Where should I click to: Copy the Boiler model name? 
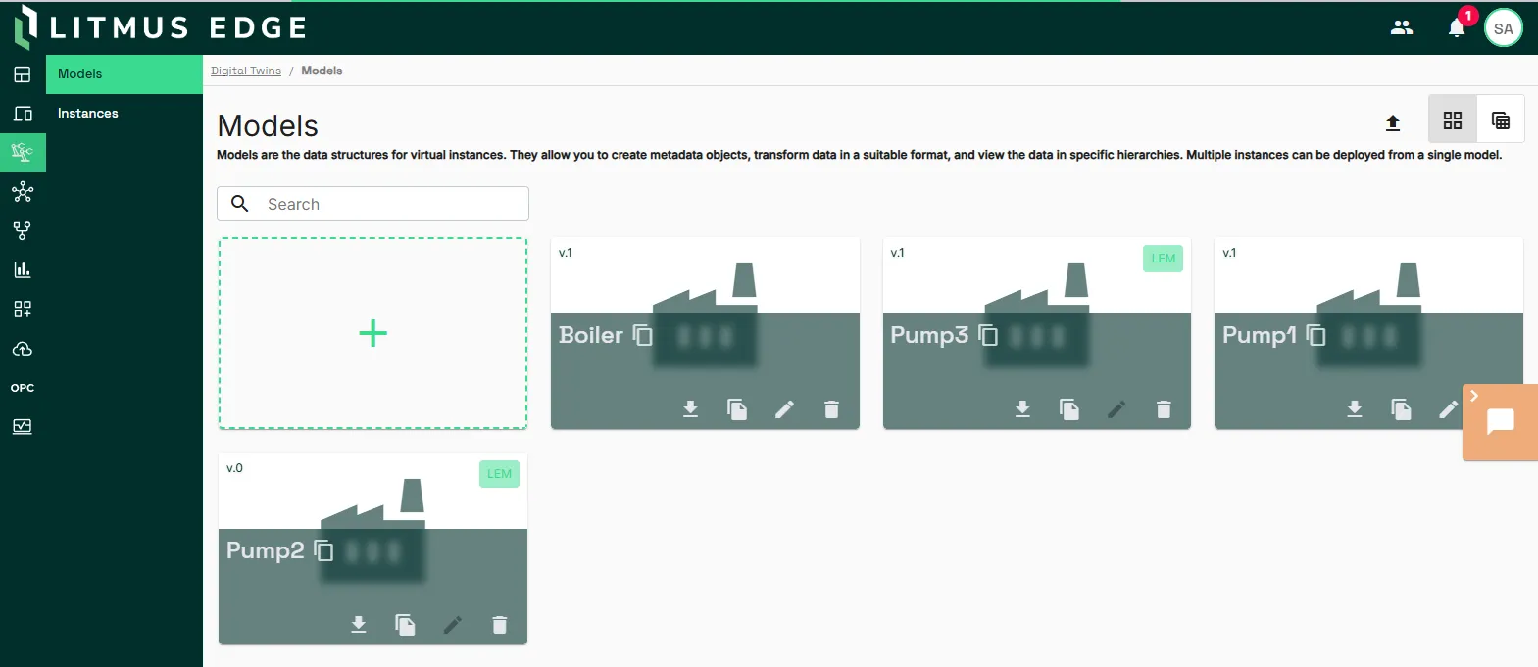(x=643, y=335)
